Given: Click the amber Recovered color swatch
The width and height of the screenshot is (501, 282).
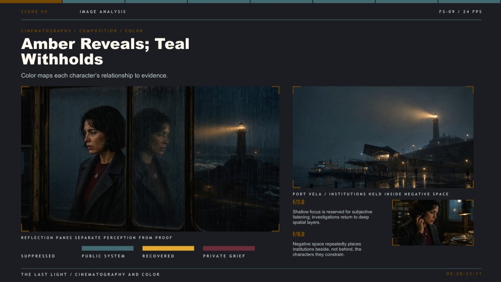Looking at the screenshot, I should pos(168,248).
